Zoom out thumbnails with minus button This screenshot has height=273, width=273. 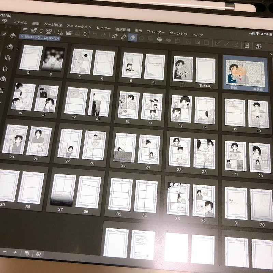coord(5,252)
